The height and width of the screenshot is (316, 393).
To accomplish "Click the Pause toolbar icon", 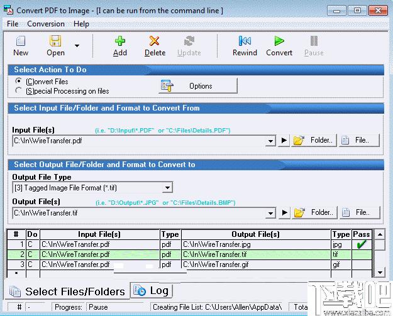I will pyautogui.click(x=314, y=41).
